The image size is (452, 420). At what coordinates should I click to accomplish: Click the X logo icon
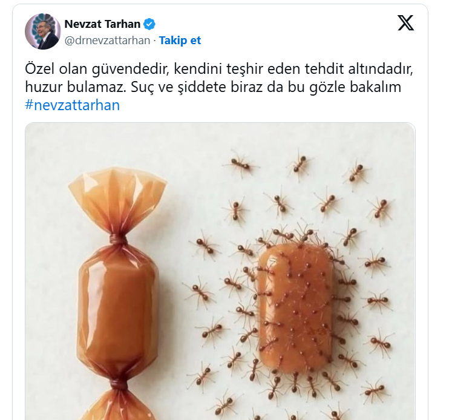tap(405, 23)
